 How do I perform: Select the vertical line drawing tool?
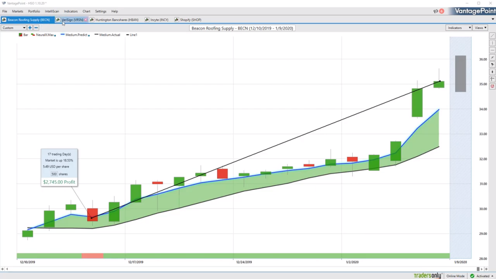(492, 43)
